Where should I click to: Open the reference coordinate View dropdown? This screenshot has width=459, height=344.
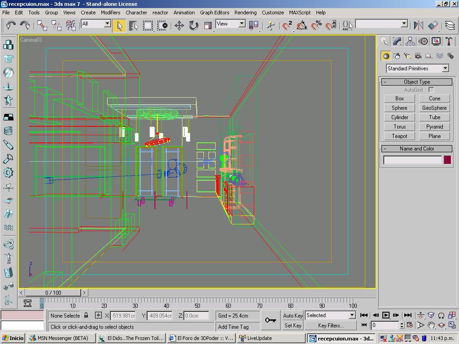[x=230, y=24]
